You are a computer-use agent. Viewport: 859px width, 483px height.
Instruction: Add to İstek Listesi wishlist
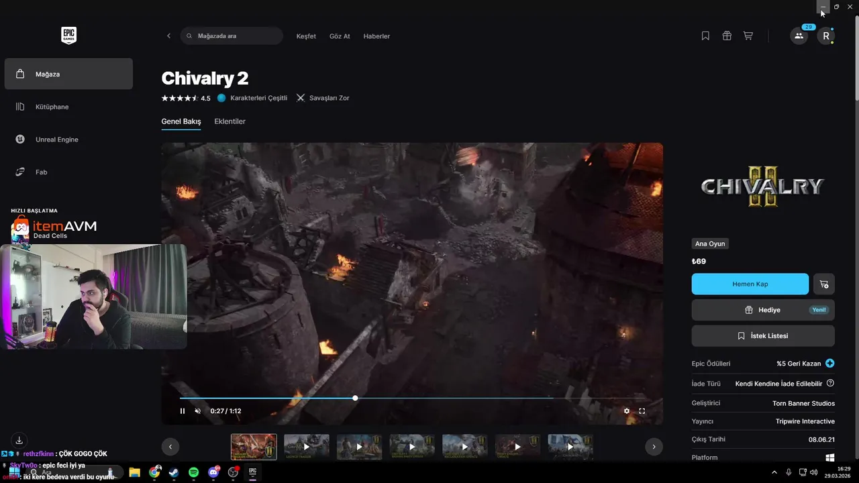tap(763, 335)
